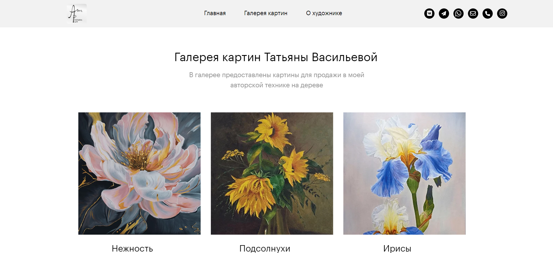
Task: Open the VK social link icon
Action: pos(429,13)
